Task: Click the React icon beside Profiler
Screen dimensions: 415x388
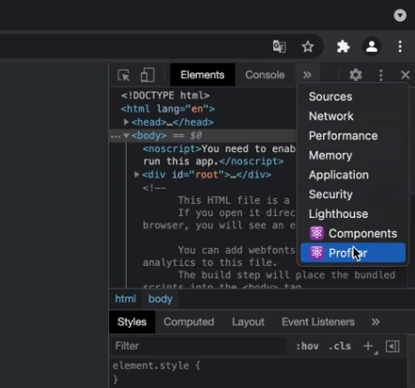Action: point(316,253)
